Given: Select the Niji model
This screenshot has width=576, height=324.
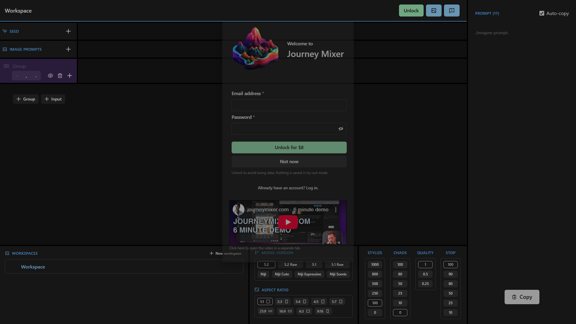Looking at the screenshot, I should pyautogui.click(x=264, y=274).
